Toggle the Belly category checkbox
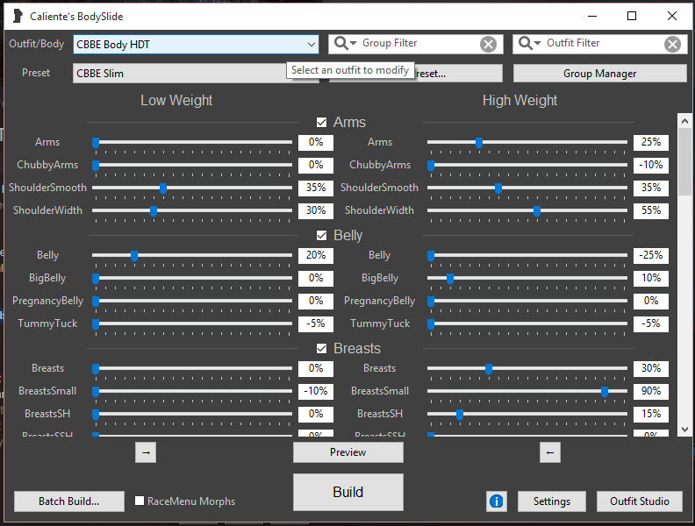This screenshot has height=526, width=695. 321,235
